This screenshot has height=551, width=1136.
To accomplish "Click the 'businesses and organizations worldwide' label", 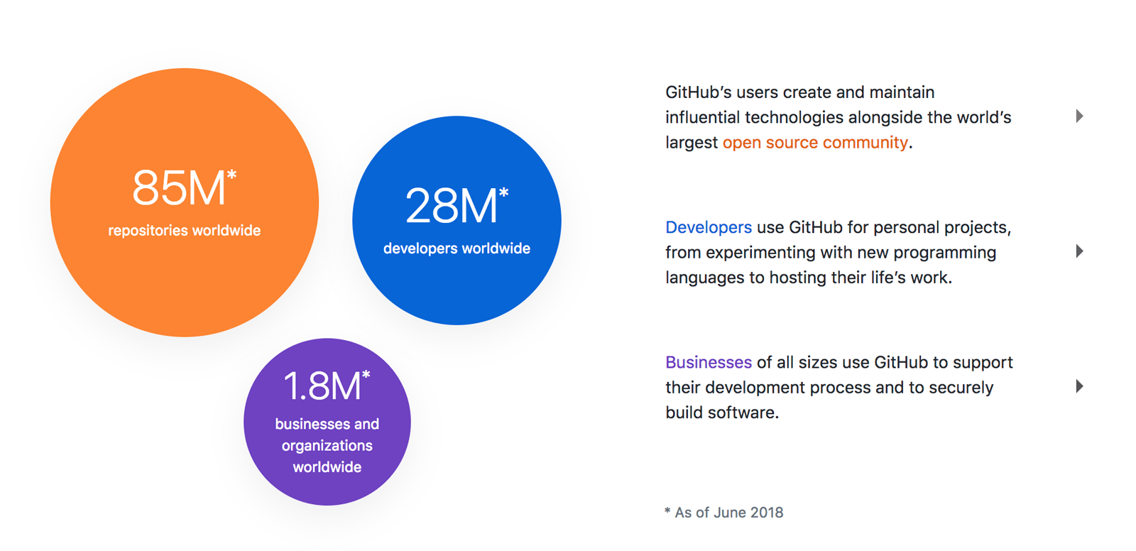I will (x=327, y=445).
